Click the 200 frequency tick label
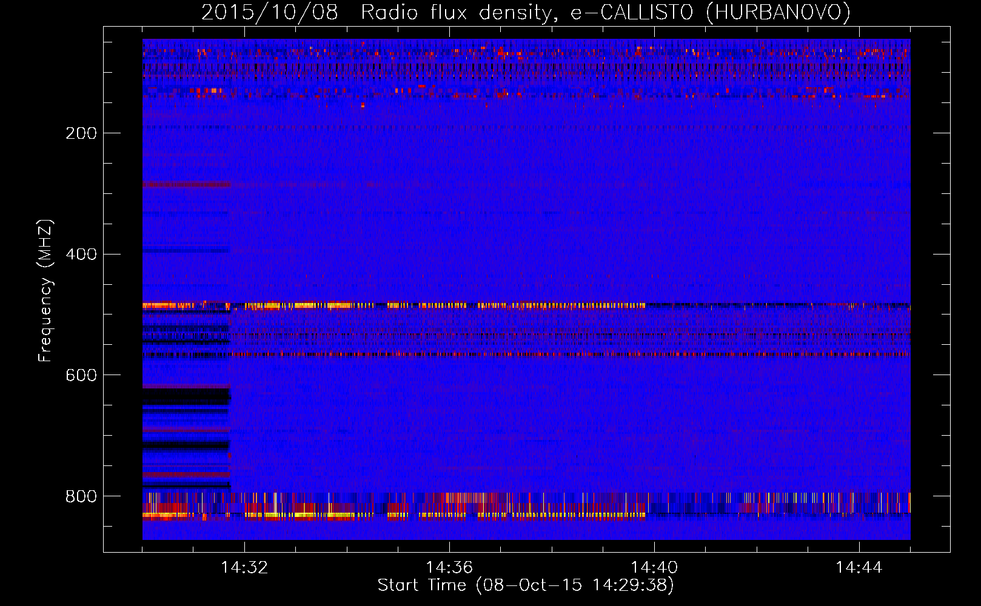The width and height of the screenshot is (981, 606). click(81, 133)
